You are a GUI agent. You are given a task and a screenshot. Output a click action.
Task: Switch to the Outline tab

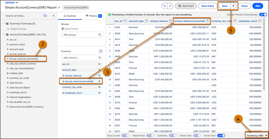70,16
